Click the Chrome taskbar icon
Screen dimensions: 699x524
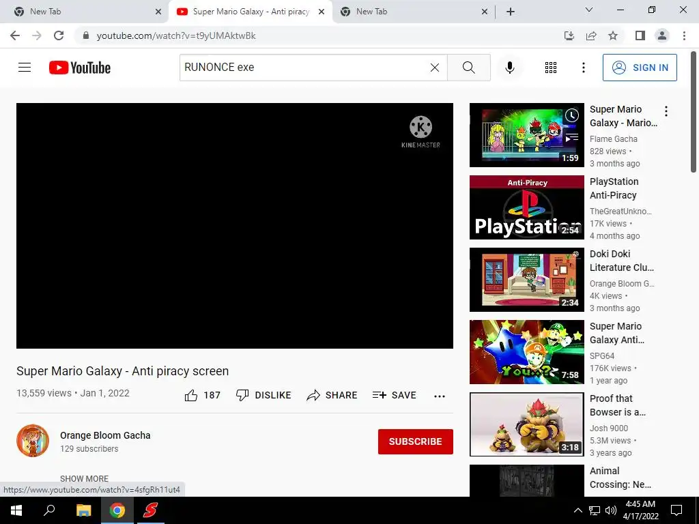(x=117, y=510)
